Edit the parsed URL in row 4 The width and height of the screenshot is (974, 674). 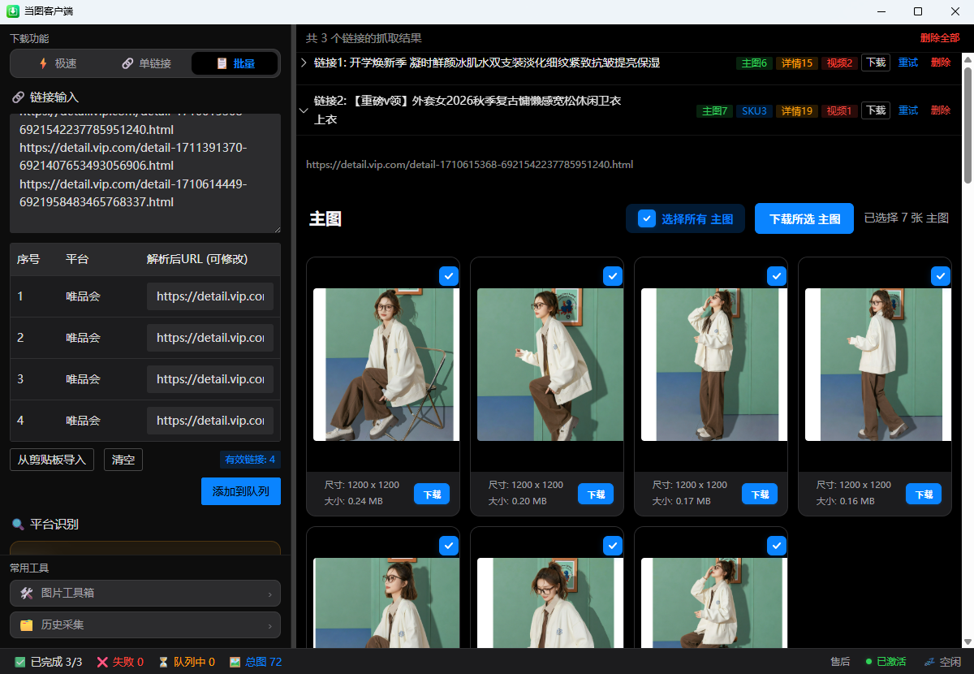pyautogui.click(x=210, y=421)
